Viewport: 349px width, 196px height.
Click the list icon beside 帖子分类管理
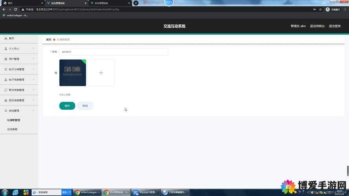pos(6,69)
